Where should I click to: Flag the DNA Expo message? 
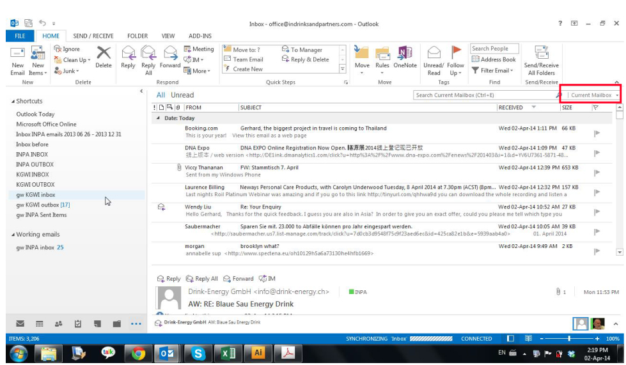point(597,153)
